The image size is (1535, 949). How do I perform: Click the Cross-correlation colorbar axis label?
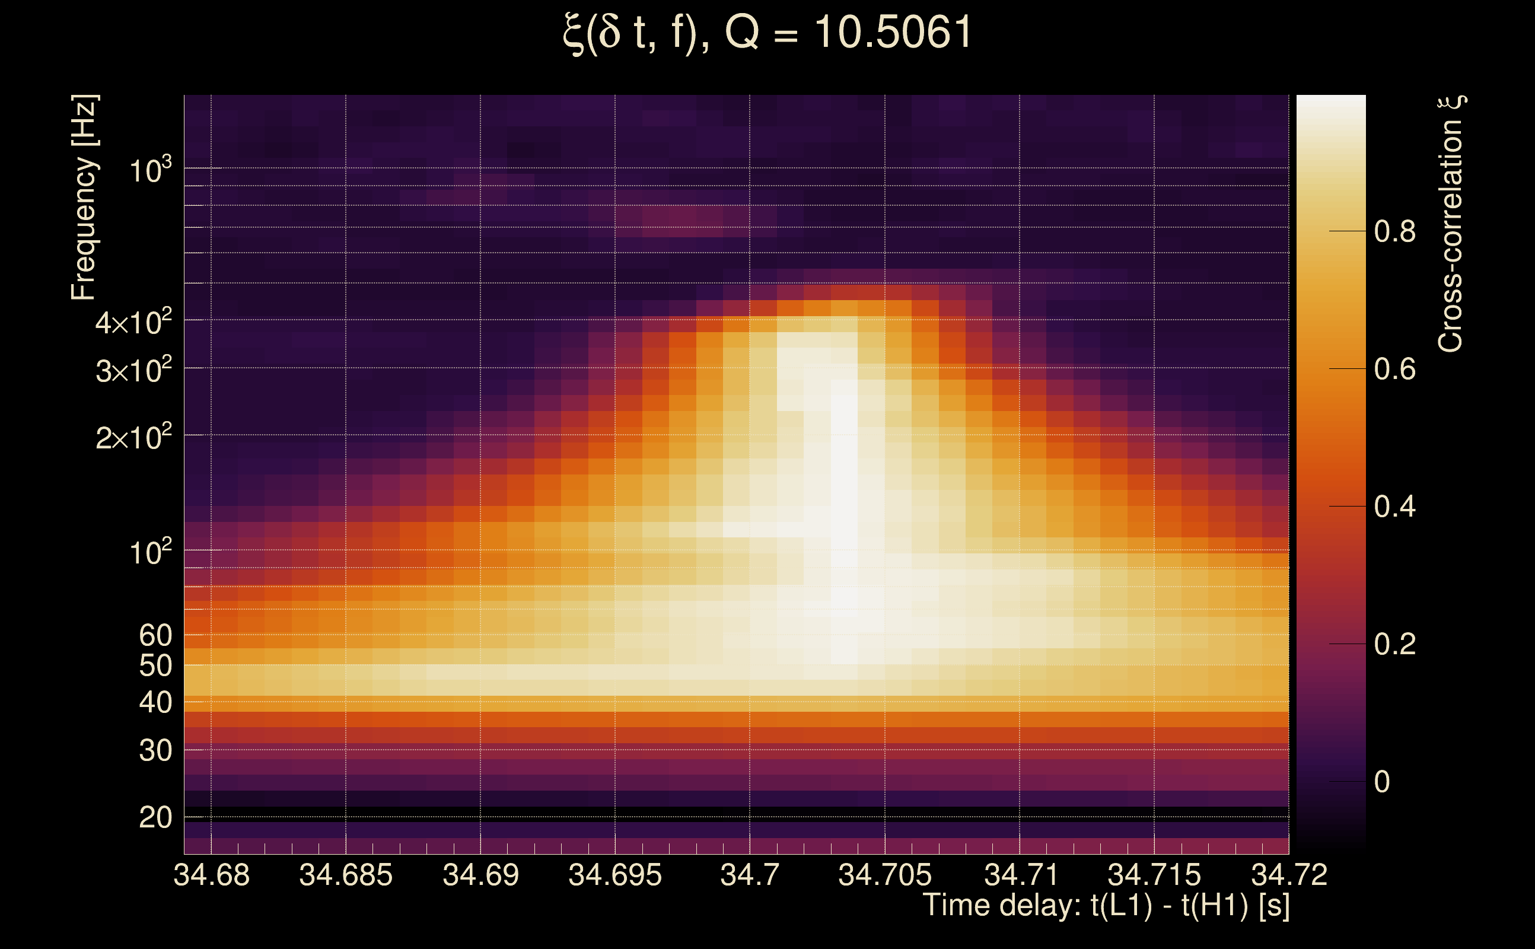[1451, 224]
